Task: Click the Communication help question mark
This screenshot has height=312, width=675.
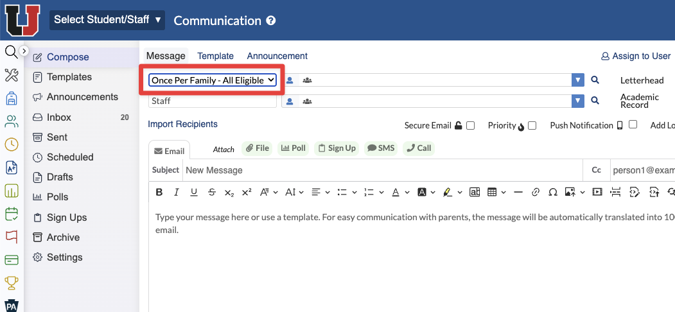Action: pyautogui.click(x=271, y=21)
